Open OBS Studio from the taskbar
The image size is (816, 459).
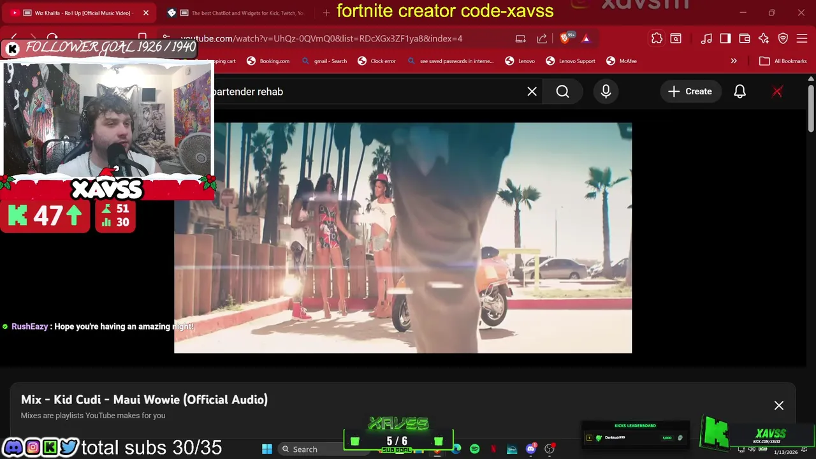pos(550,449)
